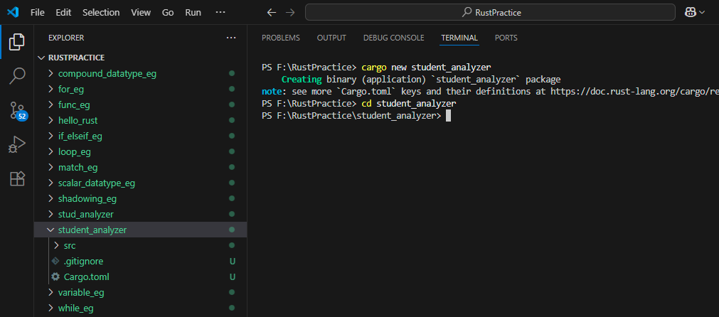This screenshot has height=317, width=719.
Task: Open the Copilot chat icon
Action: pos(690,12)
